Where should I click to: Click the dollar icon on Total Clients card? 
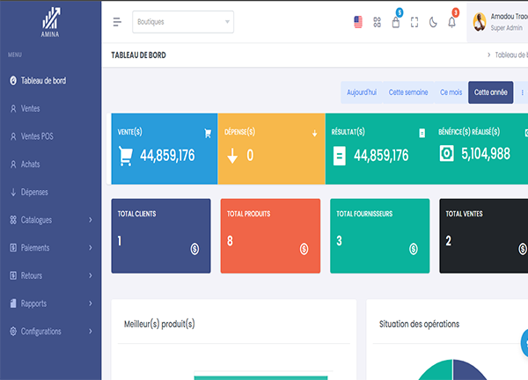(x=194, y=249)
